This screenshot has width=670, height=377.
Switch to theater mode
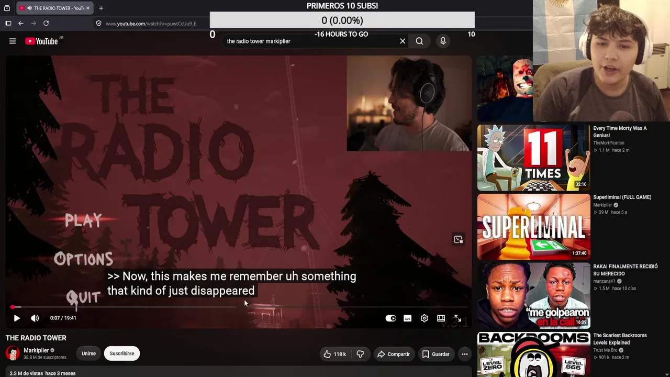click(x=441, y=318)
